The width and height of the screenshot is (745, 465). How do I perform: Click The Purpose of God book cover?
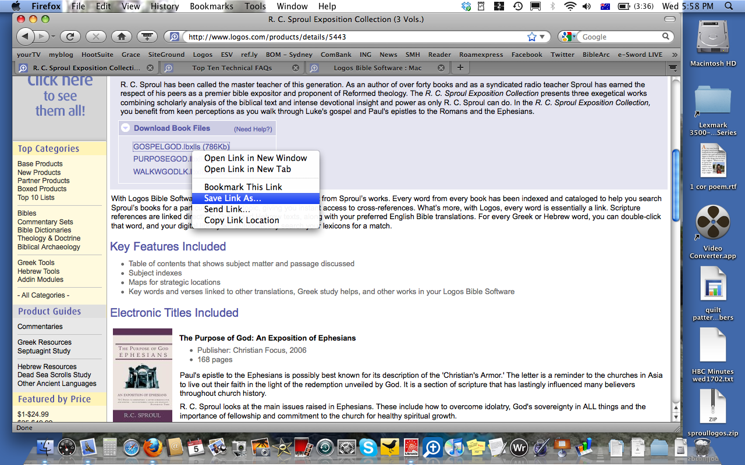click(x=142, y=375)
